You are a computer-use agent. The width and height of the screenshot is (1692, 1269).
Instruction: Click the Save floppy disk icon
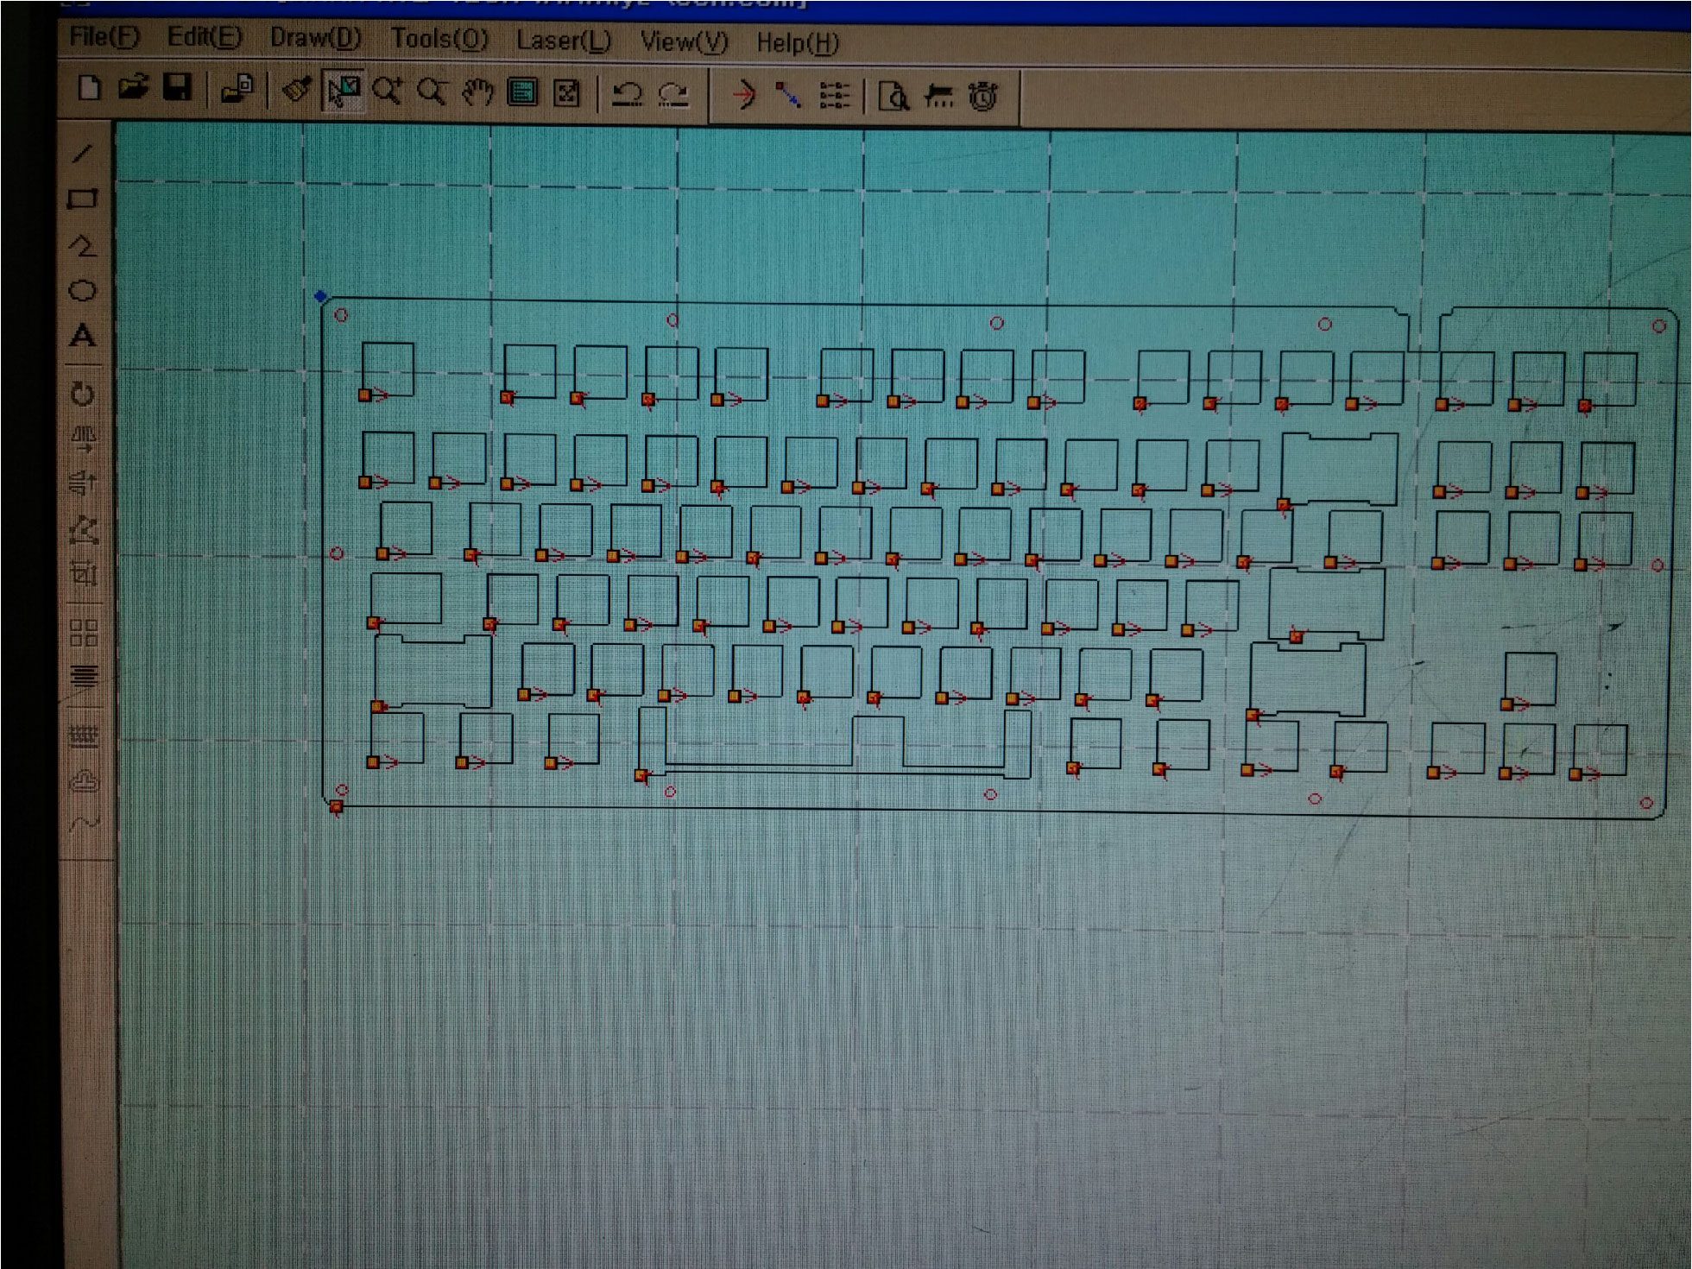point(178,88)
